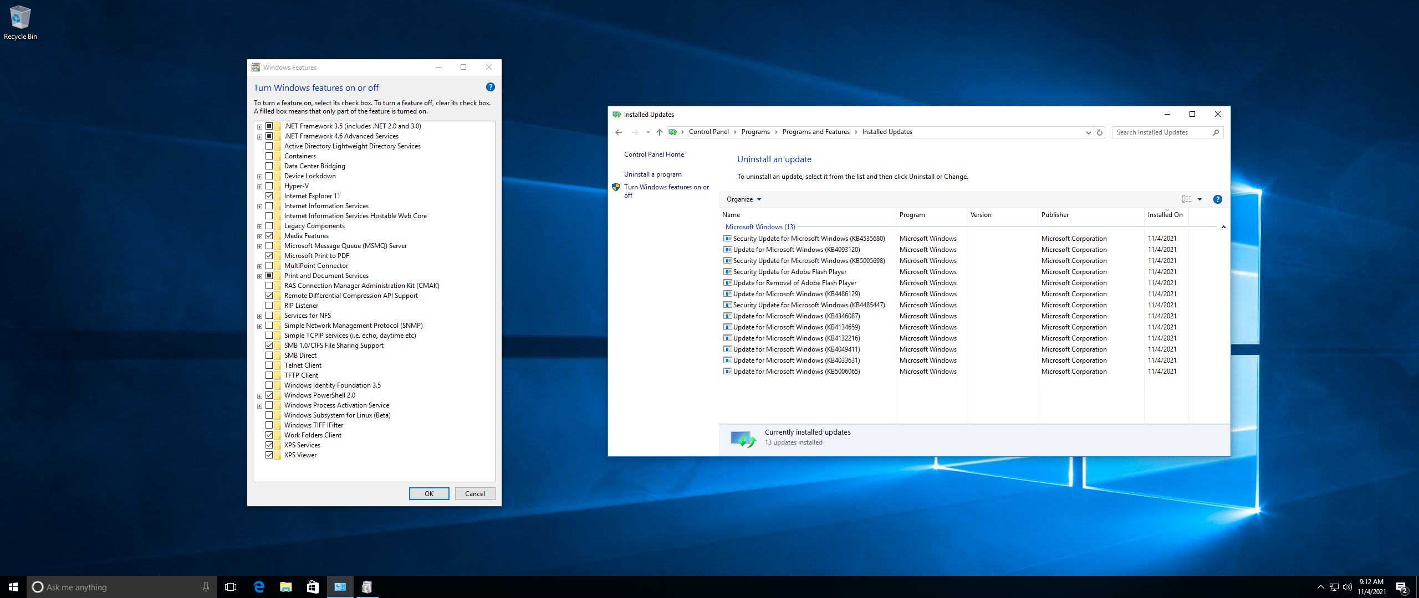Click the network icon in system tray

click(x=1334, y=587)
